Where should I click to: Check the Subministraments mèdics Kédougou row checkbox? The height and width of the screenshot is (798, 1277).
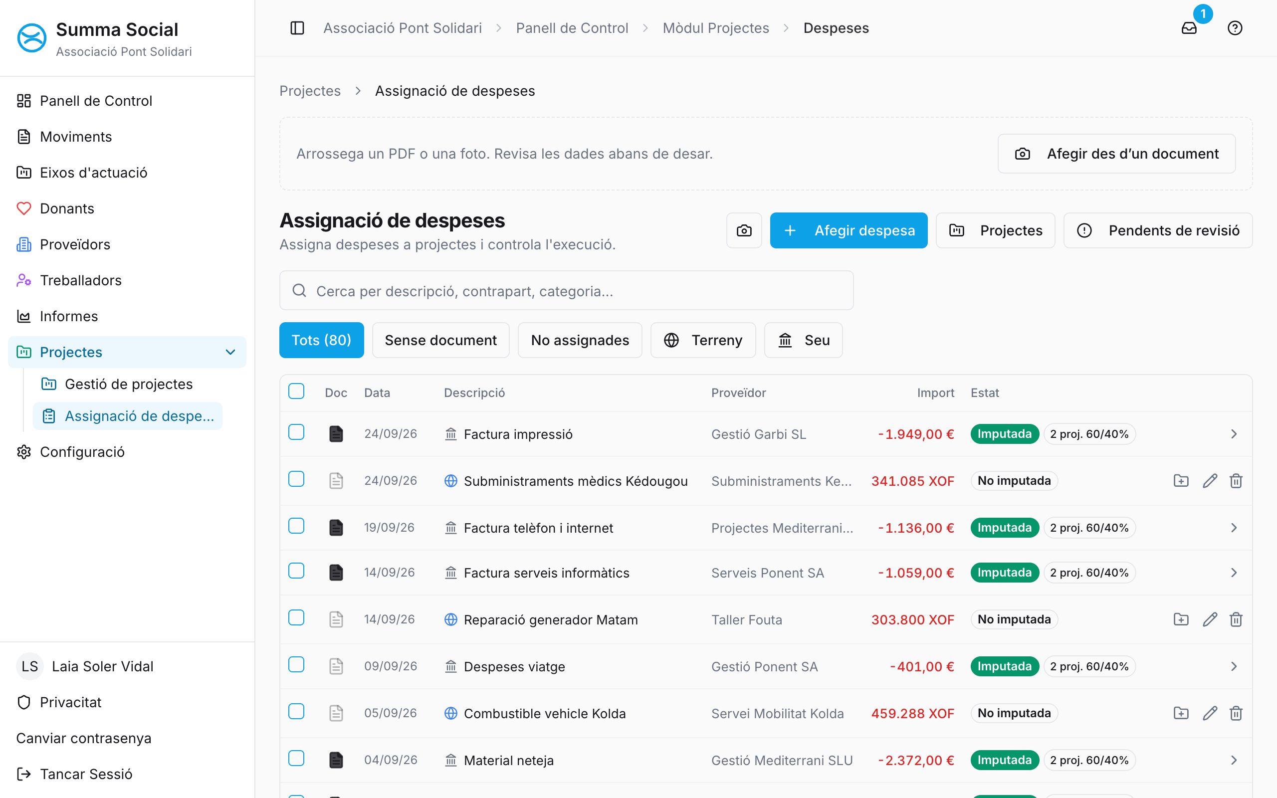(x=297, y=479)
